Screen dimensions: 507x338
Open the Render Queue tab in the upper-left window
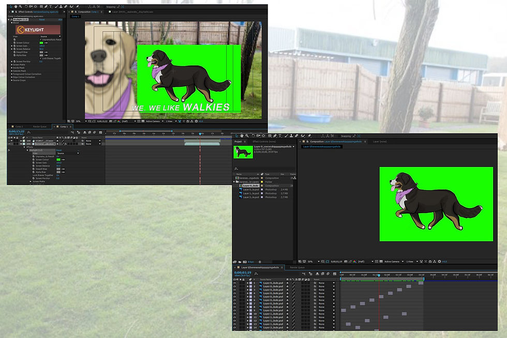[x=40, y=126]
